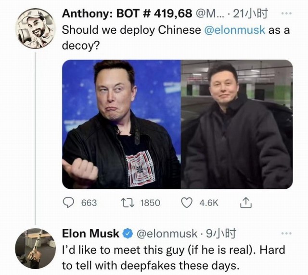Open the three-dot menu on Anthony's tweet
Viewport: 308px width, 275px height.
(287, 13)
